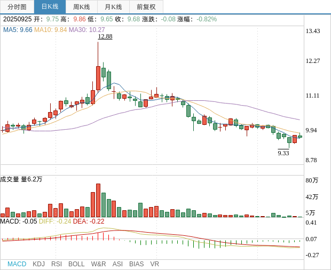This screenshot has width=331, height=270.
Task: Show the BIAS indicator
Action: [136, 264]
